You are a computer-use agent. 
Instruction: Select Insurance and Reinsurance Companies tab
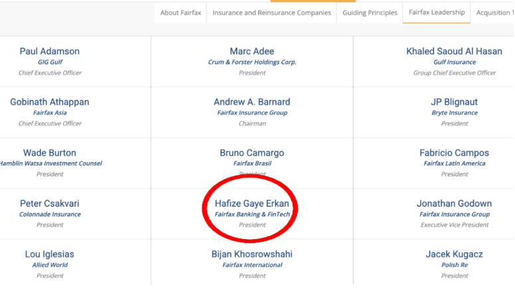click(x=271, y=13)
